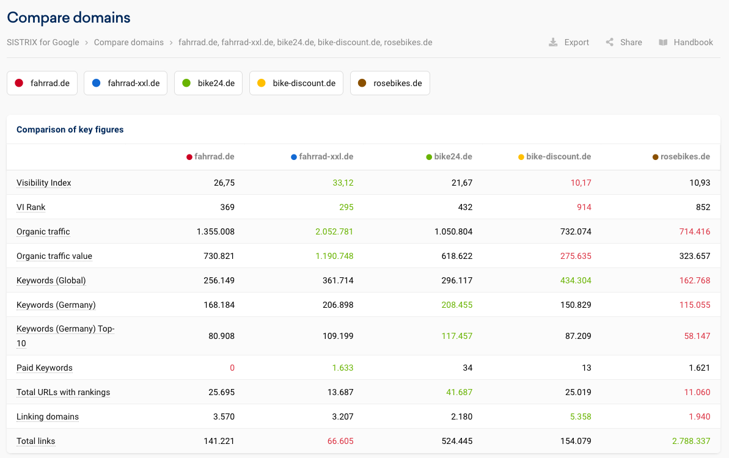This screenshot has height=458, width=729.
Task: Select Linking domains value 1.940
Action: click(x=700, y=416)
